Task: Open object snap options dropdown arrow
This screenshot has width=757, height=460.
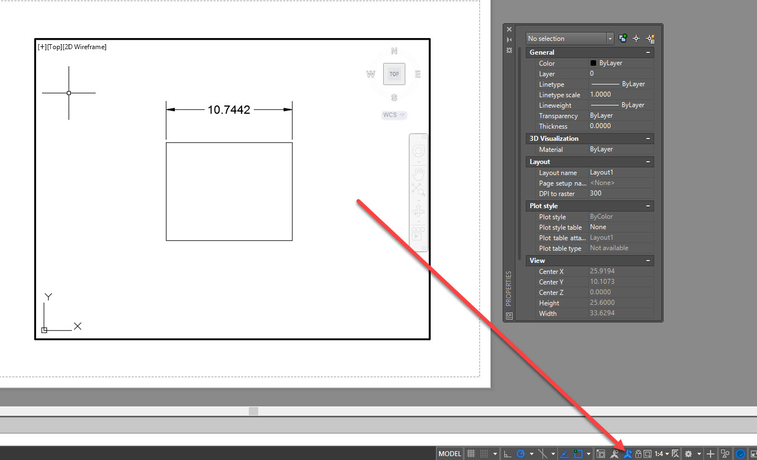Action: click(x=589, y=453)
